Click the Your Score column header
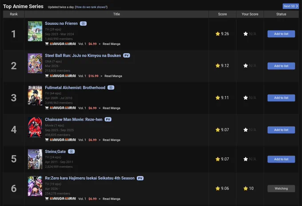 tap(250, 14)
